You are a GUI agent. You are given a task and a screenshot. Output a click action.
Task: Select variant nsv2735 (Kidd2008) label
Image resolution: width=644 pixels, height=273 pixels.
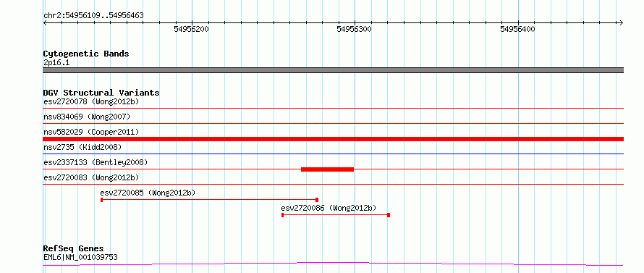pos(82,147)
